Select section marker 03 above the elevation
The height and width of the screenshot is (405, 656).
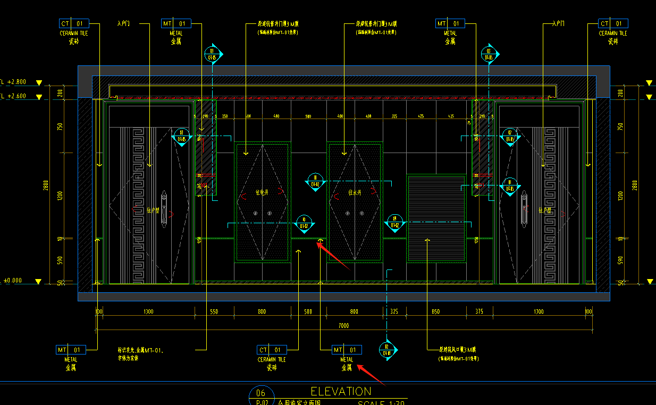489,54
